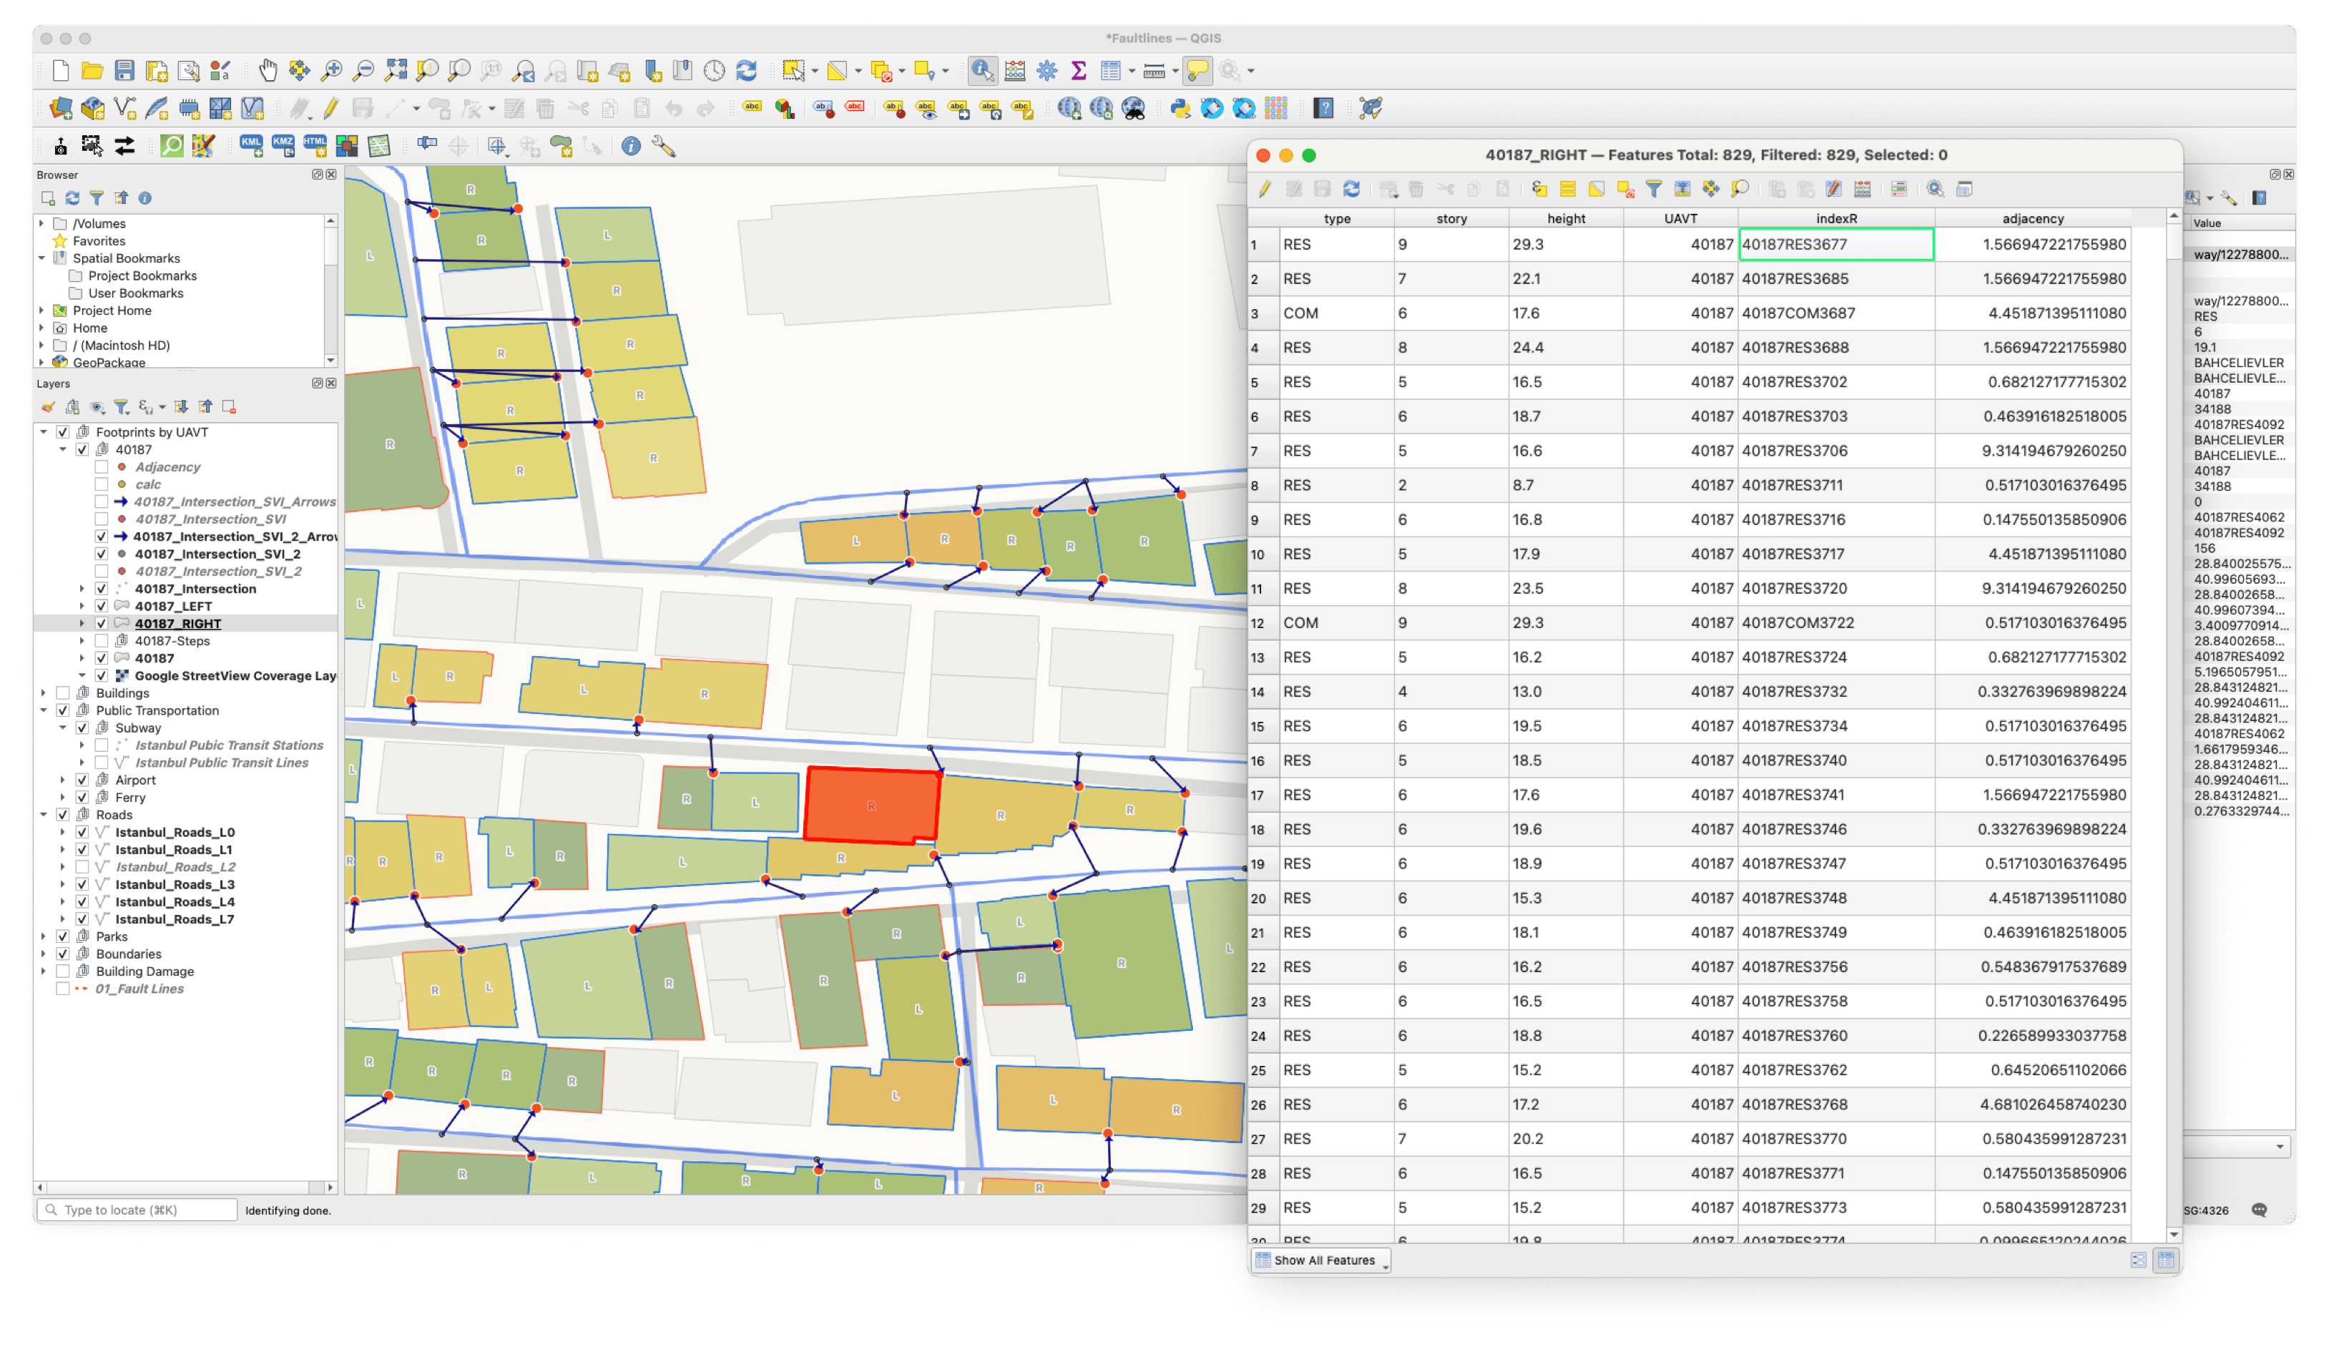The width and height of the screenshot is (2329, 1362).
Task: Click the Zoom Out magnifier tool
Action: tap(363, 70)
